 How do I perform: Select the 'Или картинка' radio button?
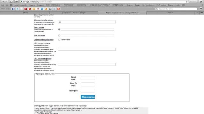(x=59, y=35)
